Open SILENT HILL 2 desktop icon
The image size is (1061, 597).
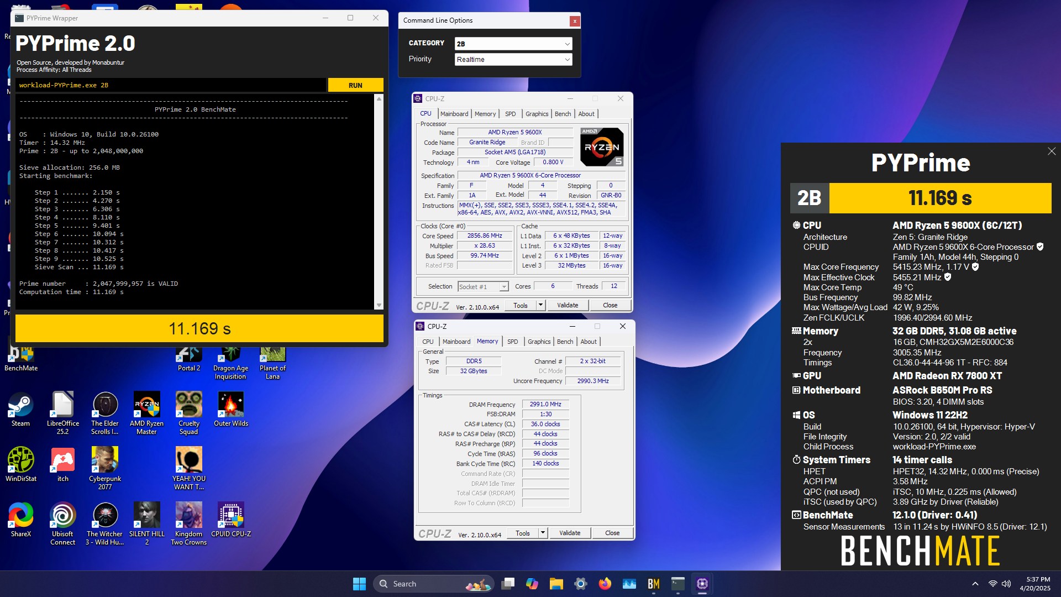coord(146,523)
